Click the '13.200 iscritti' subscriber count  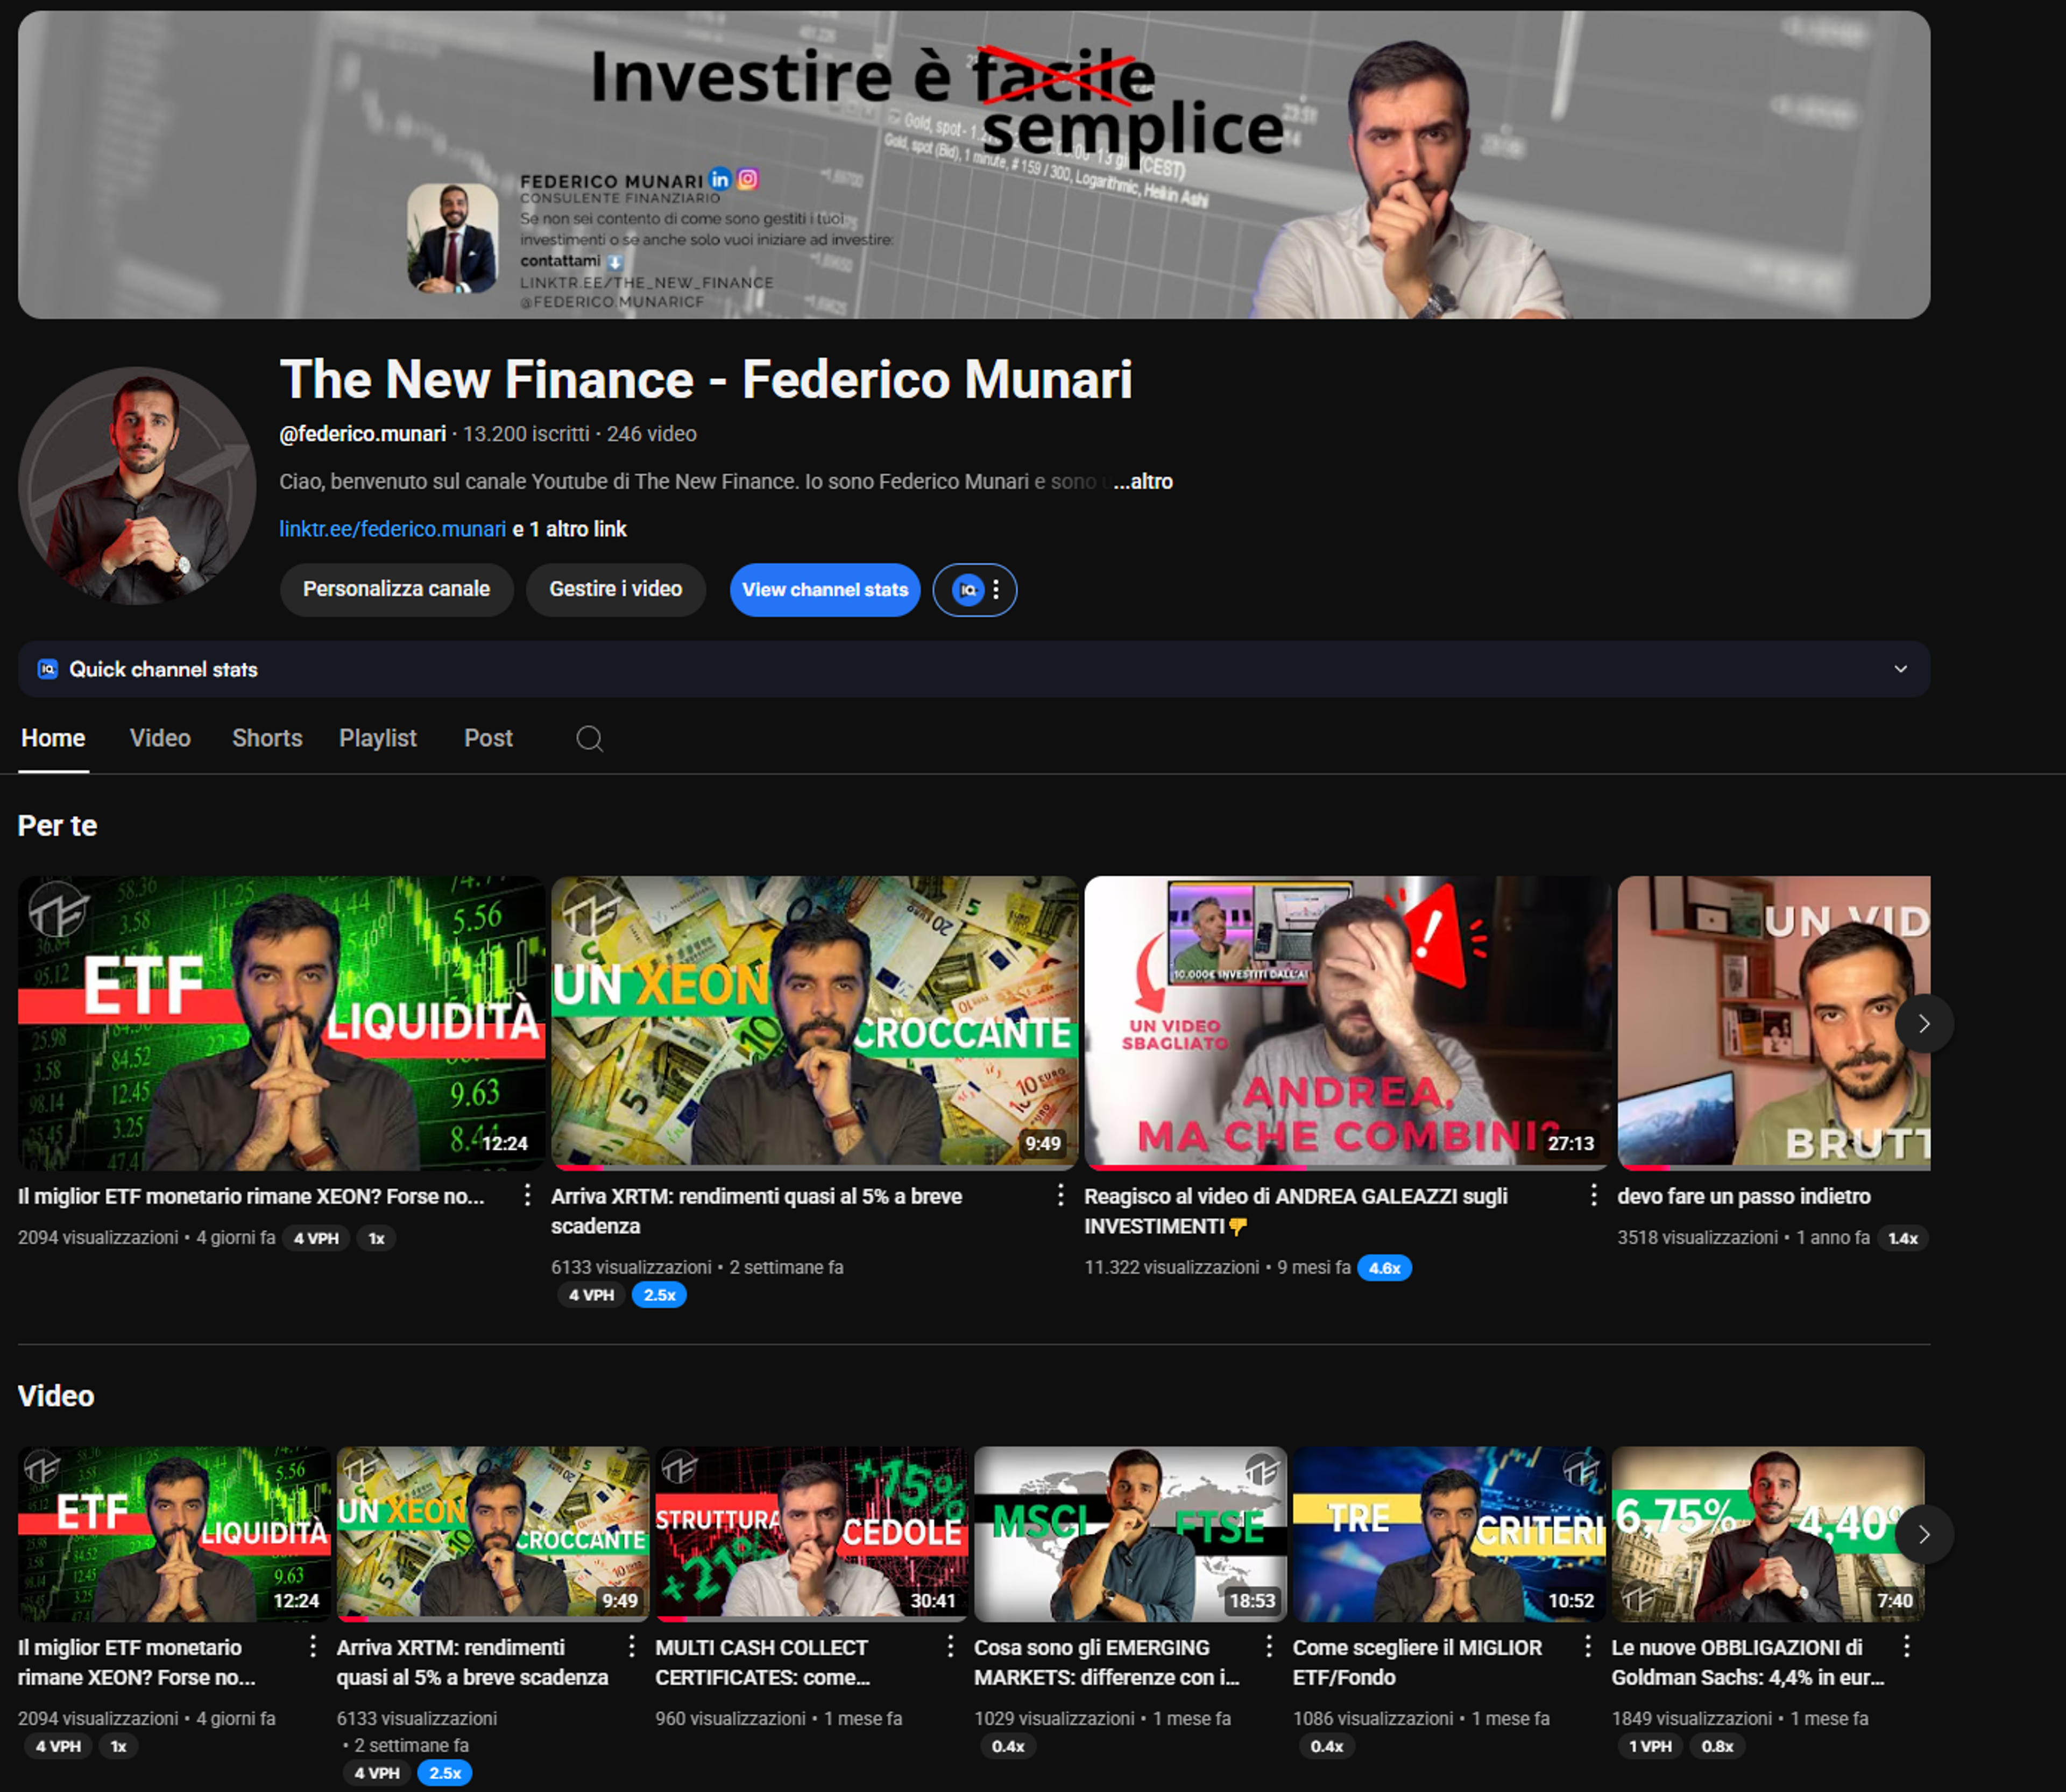click(x=526, y=434)
